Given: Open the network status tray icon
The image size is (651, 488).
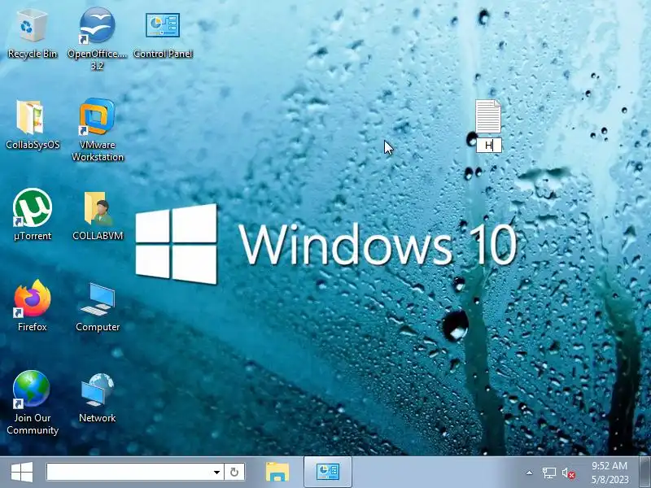Looking at the screenshot, I should pos(548,473).
